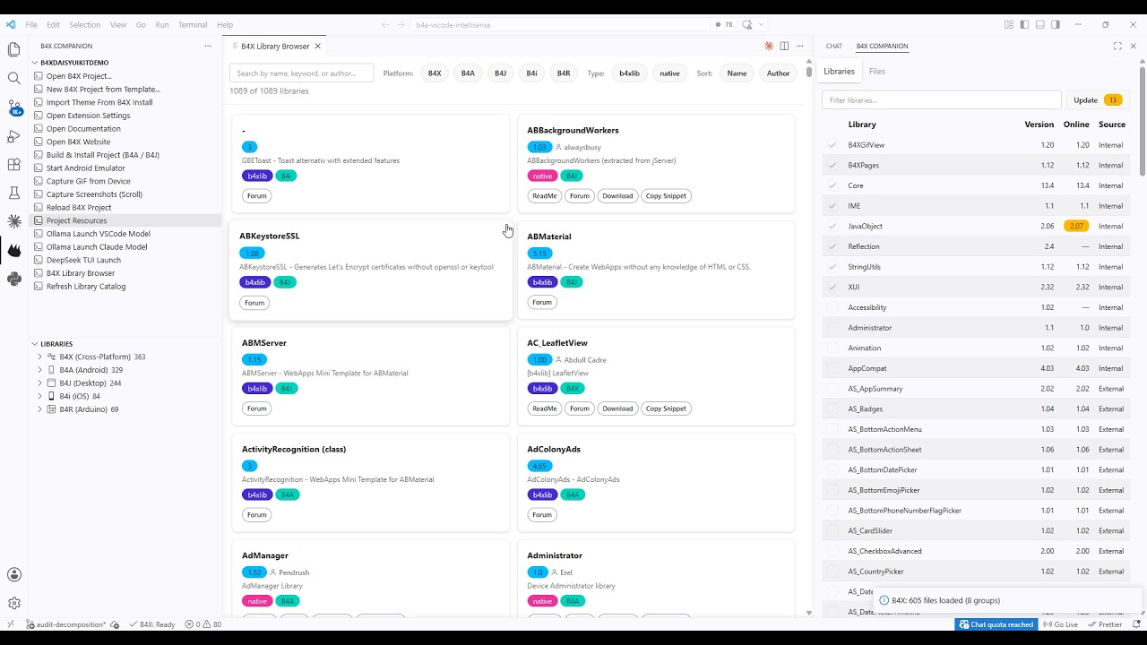Screen dimensions: 1147x645
Task: Click the Update 13 button
Action: coord(1098,100)
